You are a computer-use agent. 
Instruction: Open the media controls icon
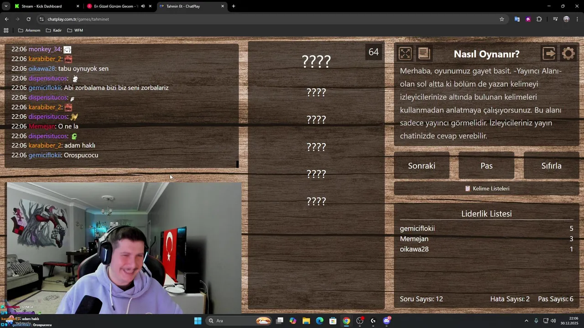click(555, 19)
